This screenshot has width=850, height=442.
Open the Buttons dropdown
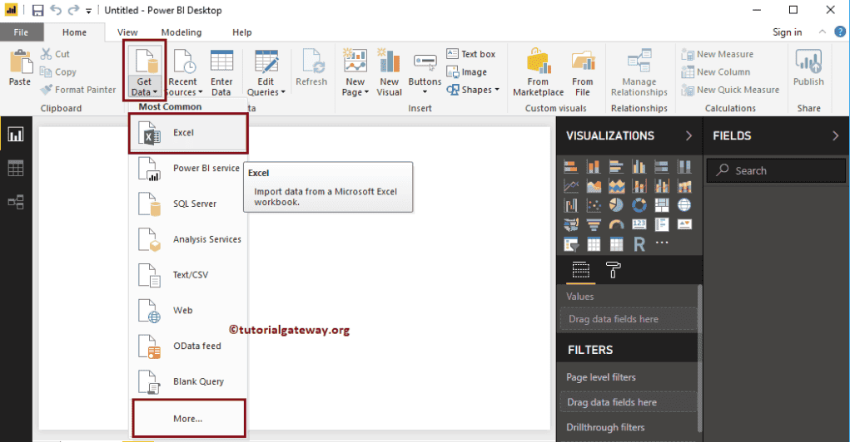click(x=425, y=73)
